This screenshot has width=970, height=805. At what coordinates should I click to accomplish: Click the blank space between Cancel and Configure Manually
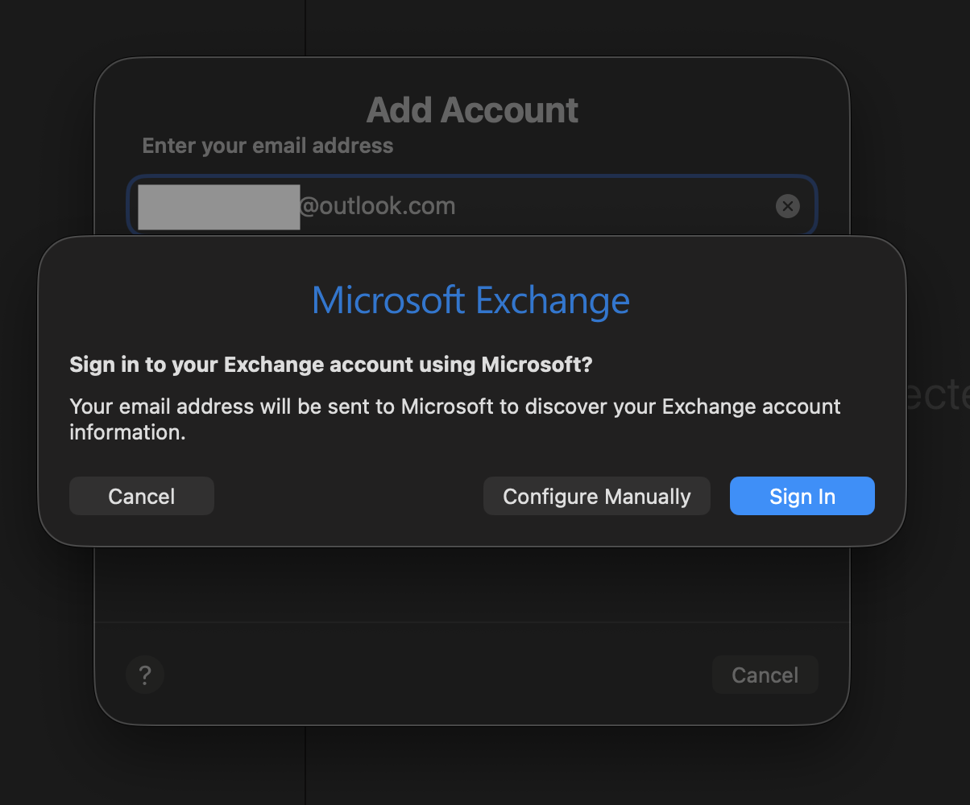[x=348, y=496]
